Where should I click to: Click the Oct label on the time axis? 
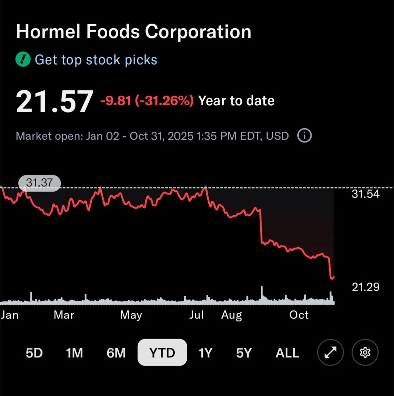(299, 315)
